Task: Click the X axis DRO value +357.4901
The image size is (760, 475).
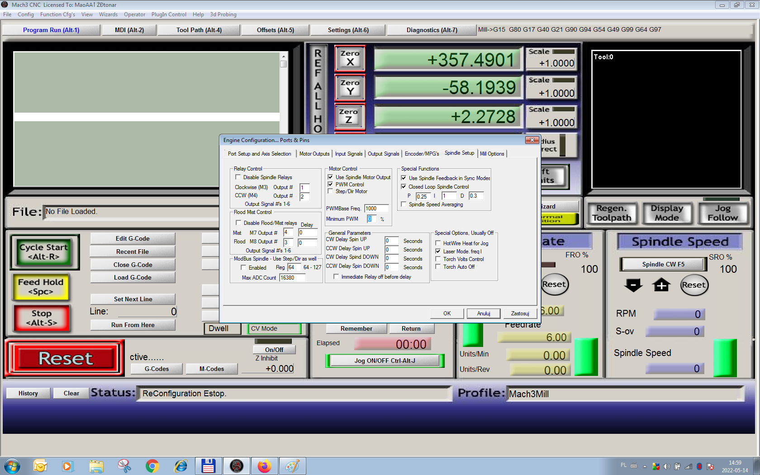Action: point(449,60)
